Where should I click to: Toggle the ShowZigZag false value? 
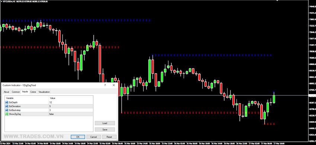click(x=71, y=114)
